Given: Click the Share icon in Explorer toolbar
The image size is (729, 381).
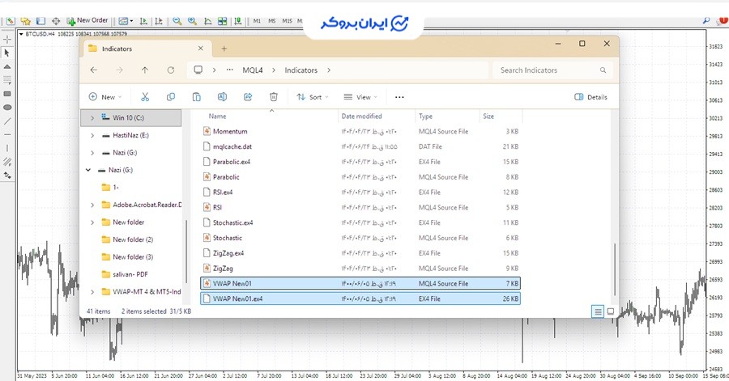Looking at the screenshot, I should (248, 97).
